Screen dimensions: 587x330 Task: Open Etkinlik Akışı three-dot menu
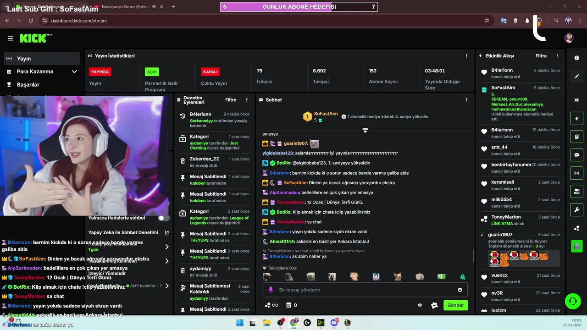[557, 56]
